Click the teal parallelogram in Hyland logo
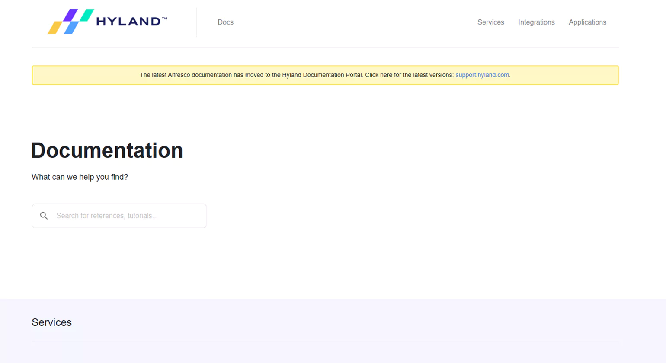The image size is (666, 363). point(87,15)
